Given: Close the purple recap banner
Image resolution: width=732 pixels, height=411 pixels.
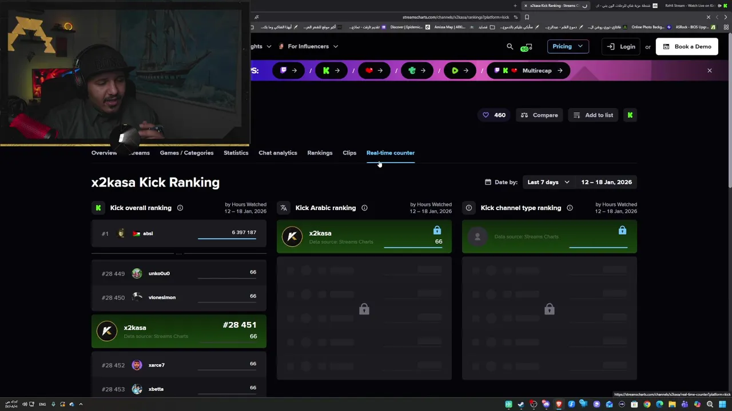Looking at the screenshot, I should point(710,71).
